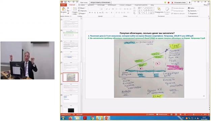Expand the Выделить (Select) dropdown
Image resolution: width=216 pixels, height=121 pixels.
193,13
